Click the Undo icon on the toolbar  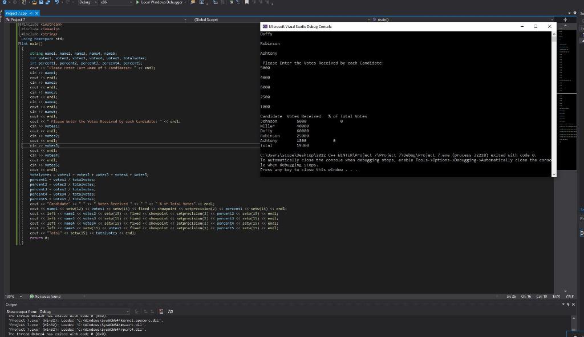(57, 2)
